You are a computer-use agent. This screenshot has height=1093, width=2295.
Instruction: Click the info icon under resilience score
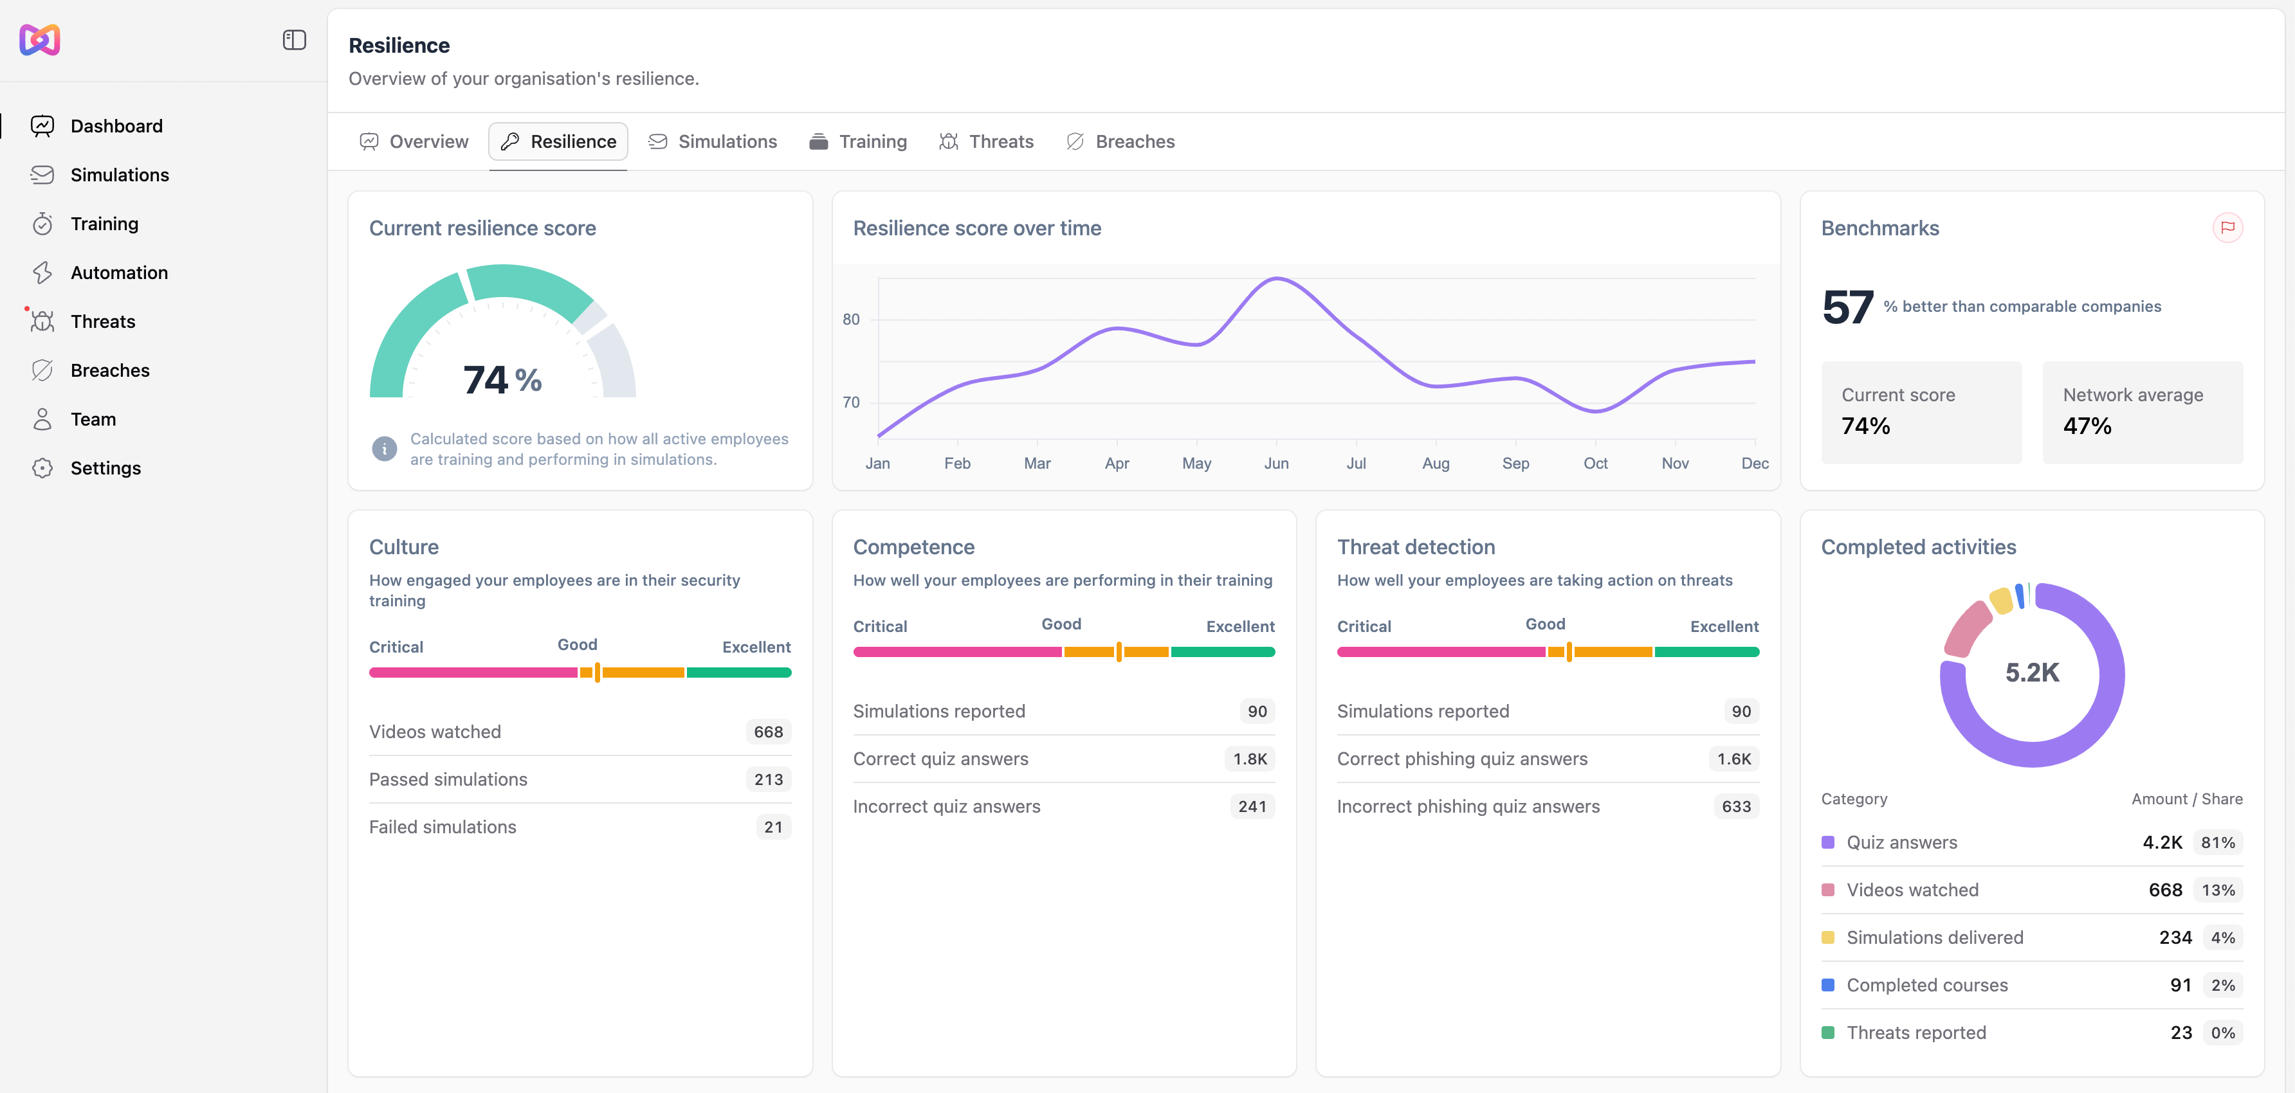coord(384,449)
